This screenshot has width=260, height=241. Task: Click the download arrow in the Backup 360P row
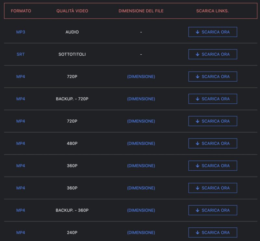pyautogui.click(x=197, y=210)
